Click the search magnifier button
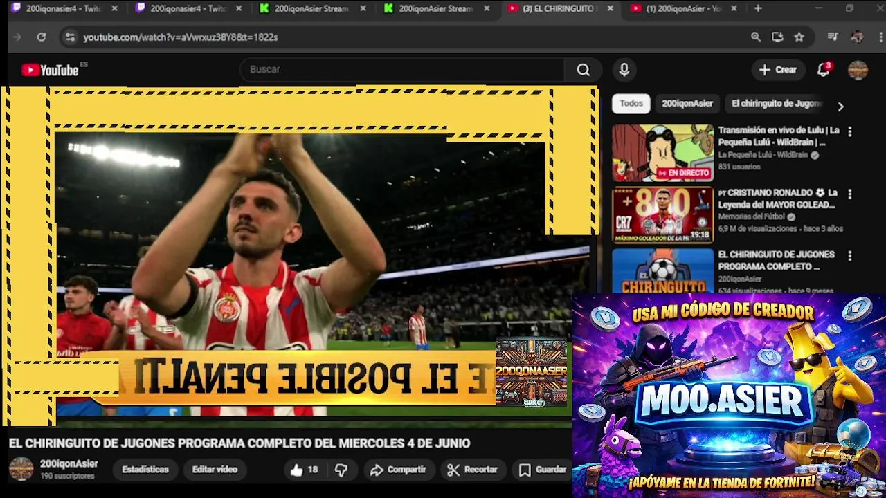886x498 pixels. pos(584,70)
